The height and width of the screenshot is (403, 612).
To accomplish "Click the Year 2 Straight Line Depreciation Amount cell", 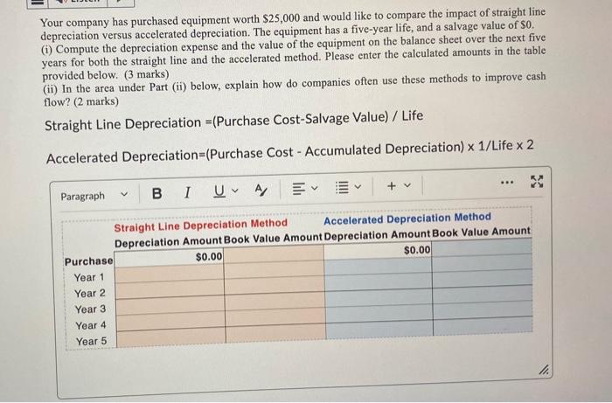I will tap(170, 290).
